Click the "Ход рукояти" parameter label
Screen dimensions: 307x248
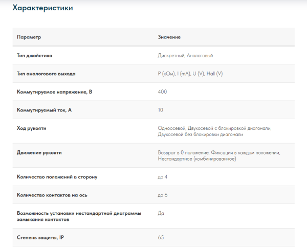[32, 128]
